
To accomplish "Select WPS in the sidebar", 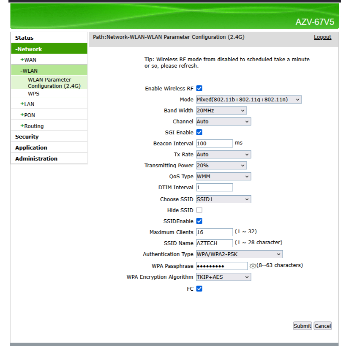I will (34, 93).
